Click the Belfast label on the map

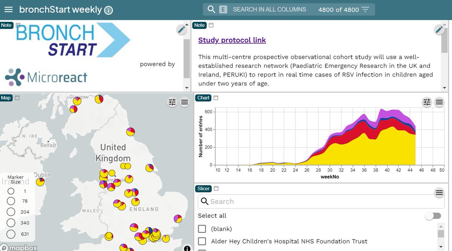tap(48, 145)
